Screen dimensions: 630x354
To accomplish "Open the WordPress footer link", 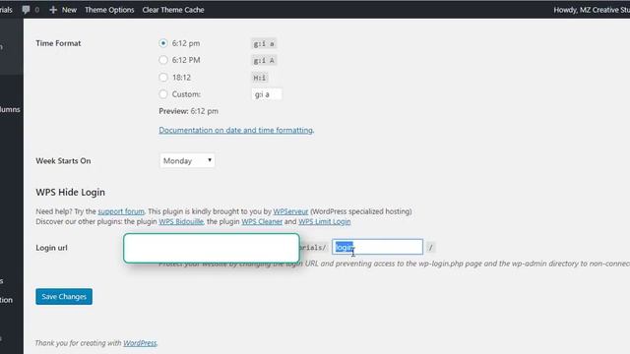I will 140,343.
